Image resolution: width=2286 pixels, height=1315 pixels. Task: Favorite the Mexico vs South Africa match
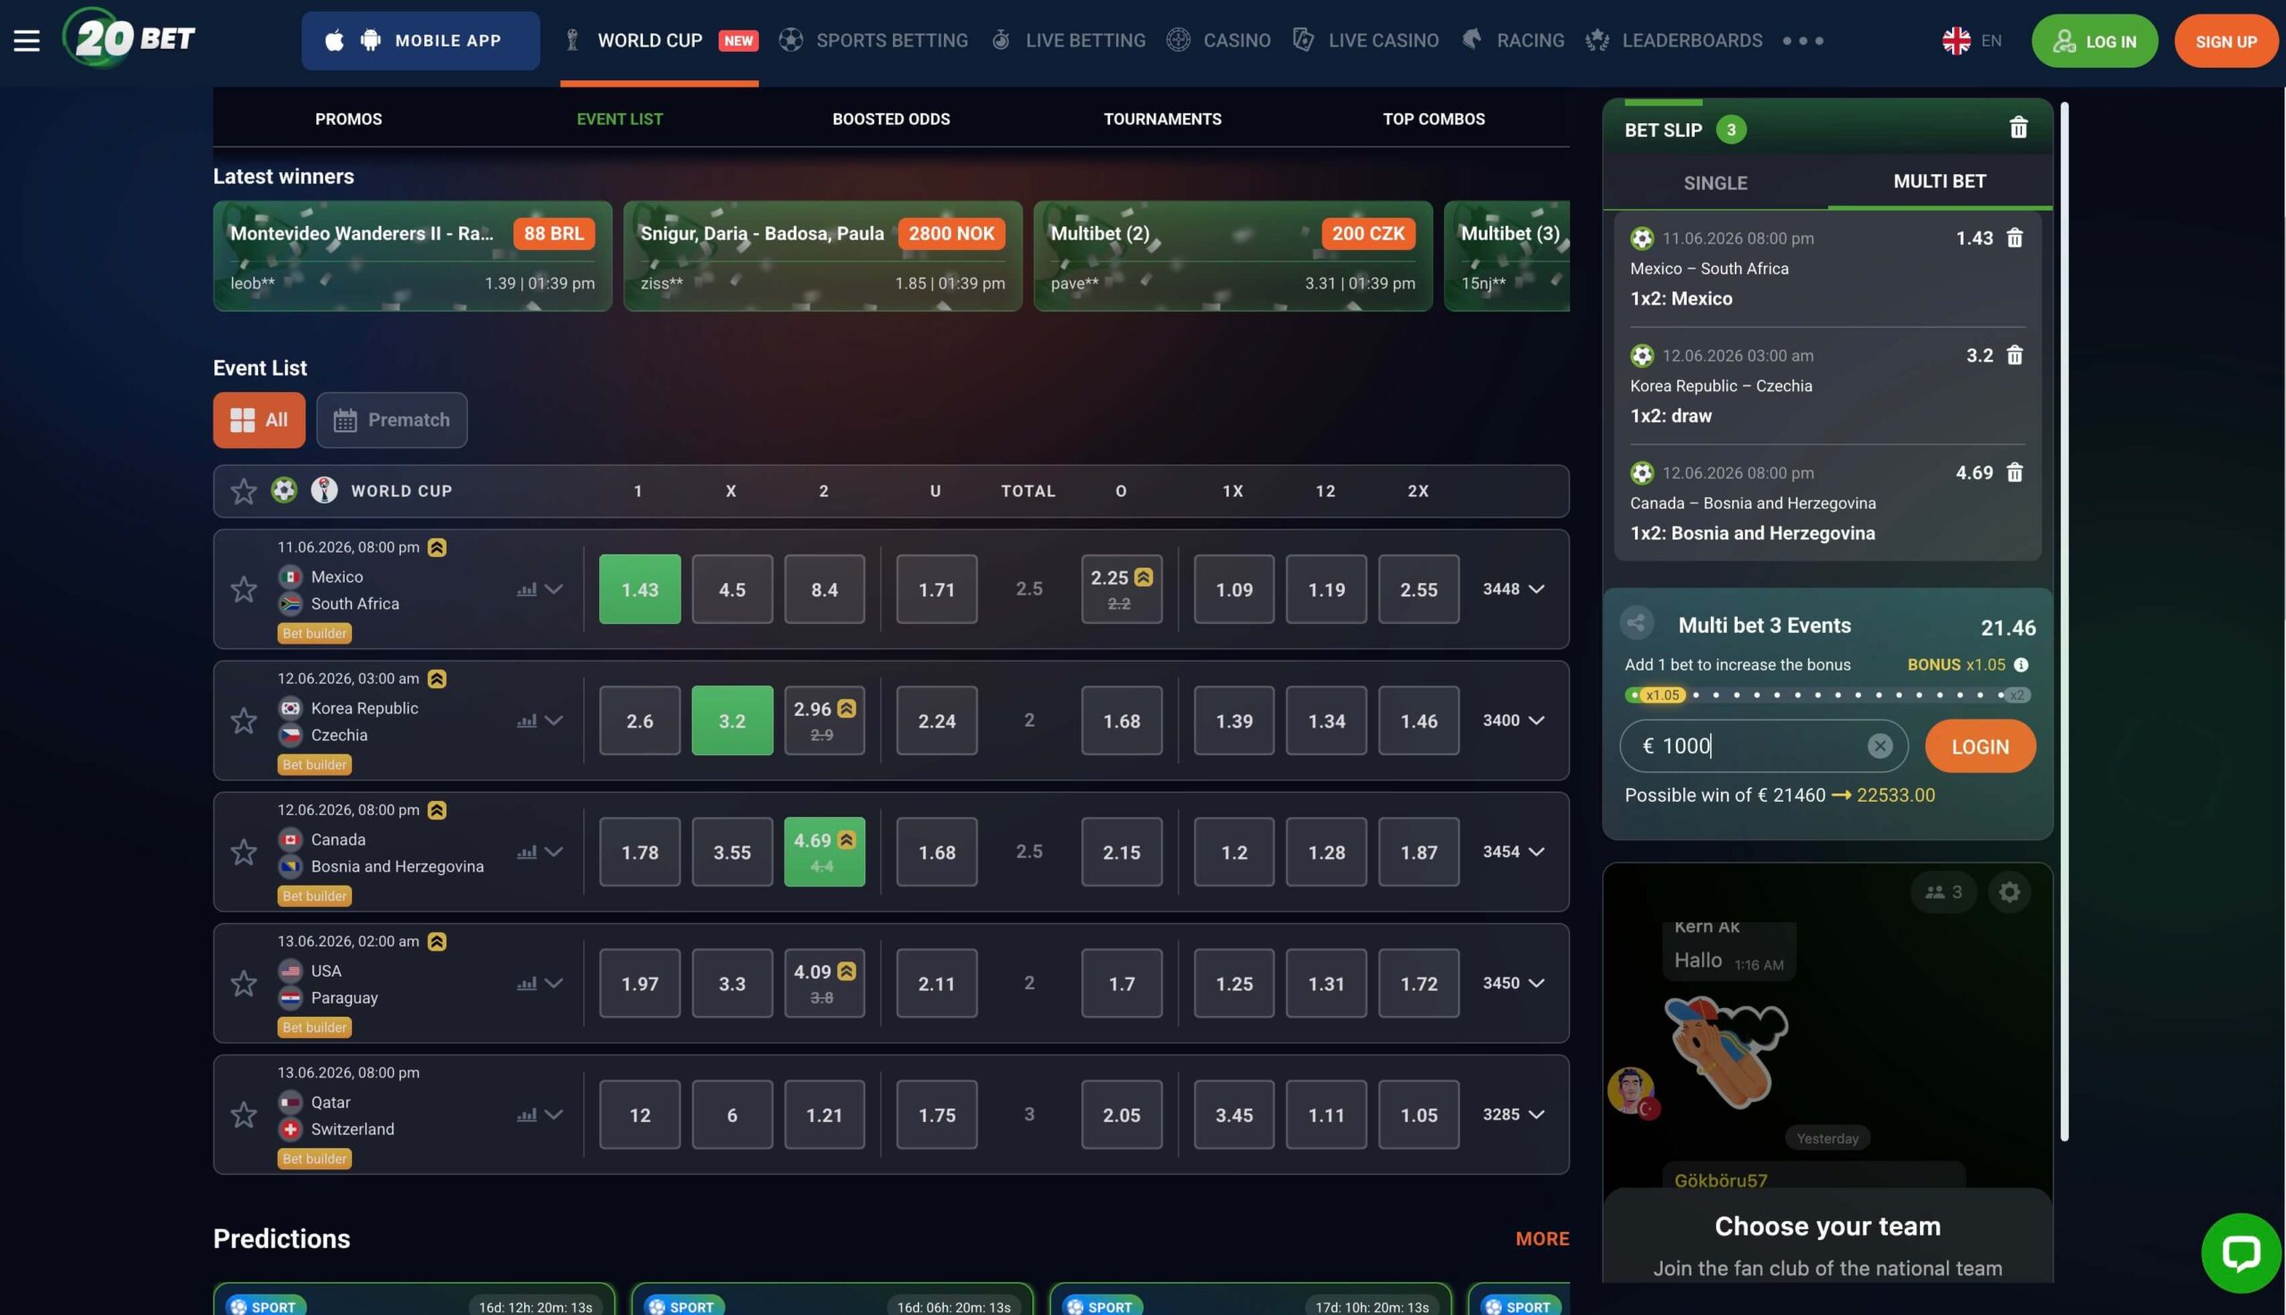click(244, 590)
